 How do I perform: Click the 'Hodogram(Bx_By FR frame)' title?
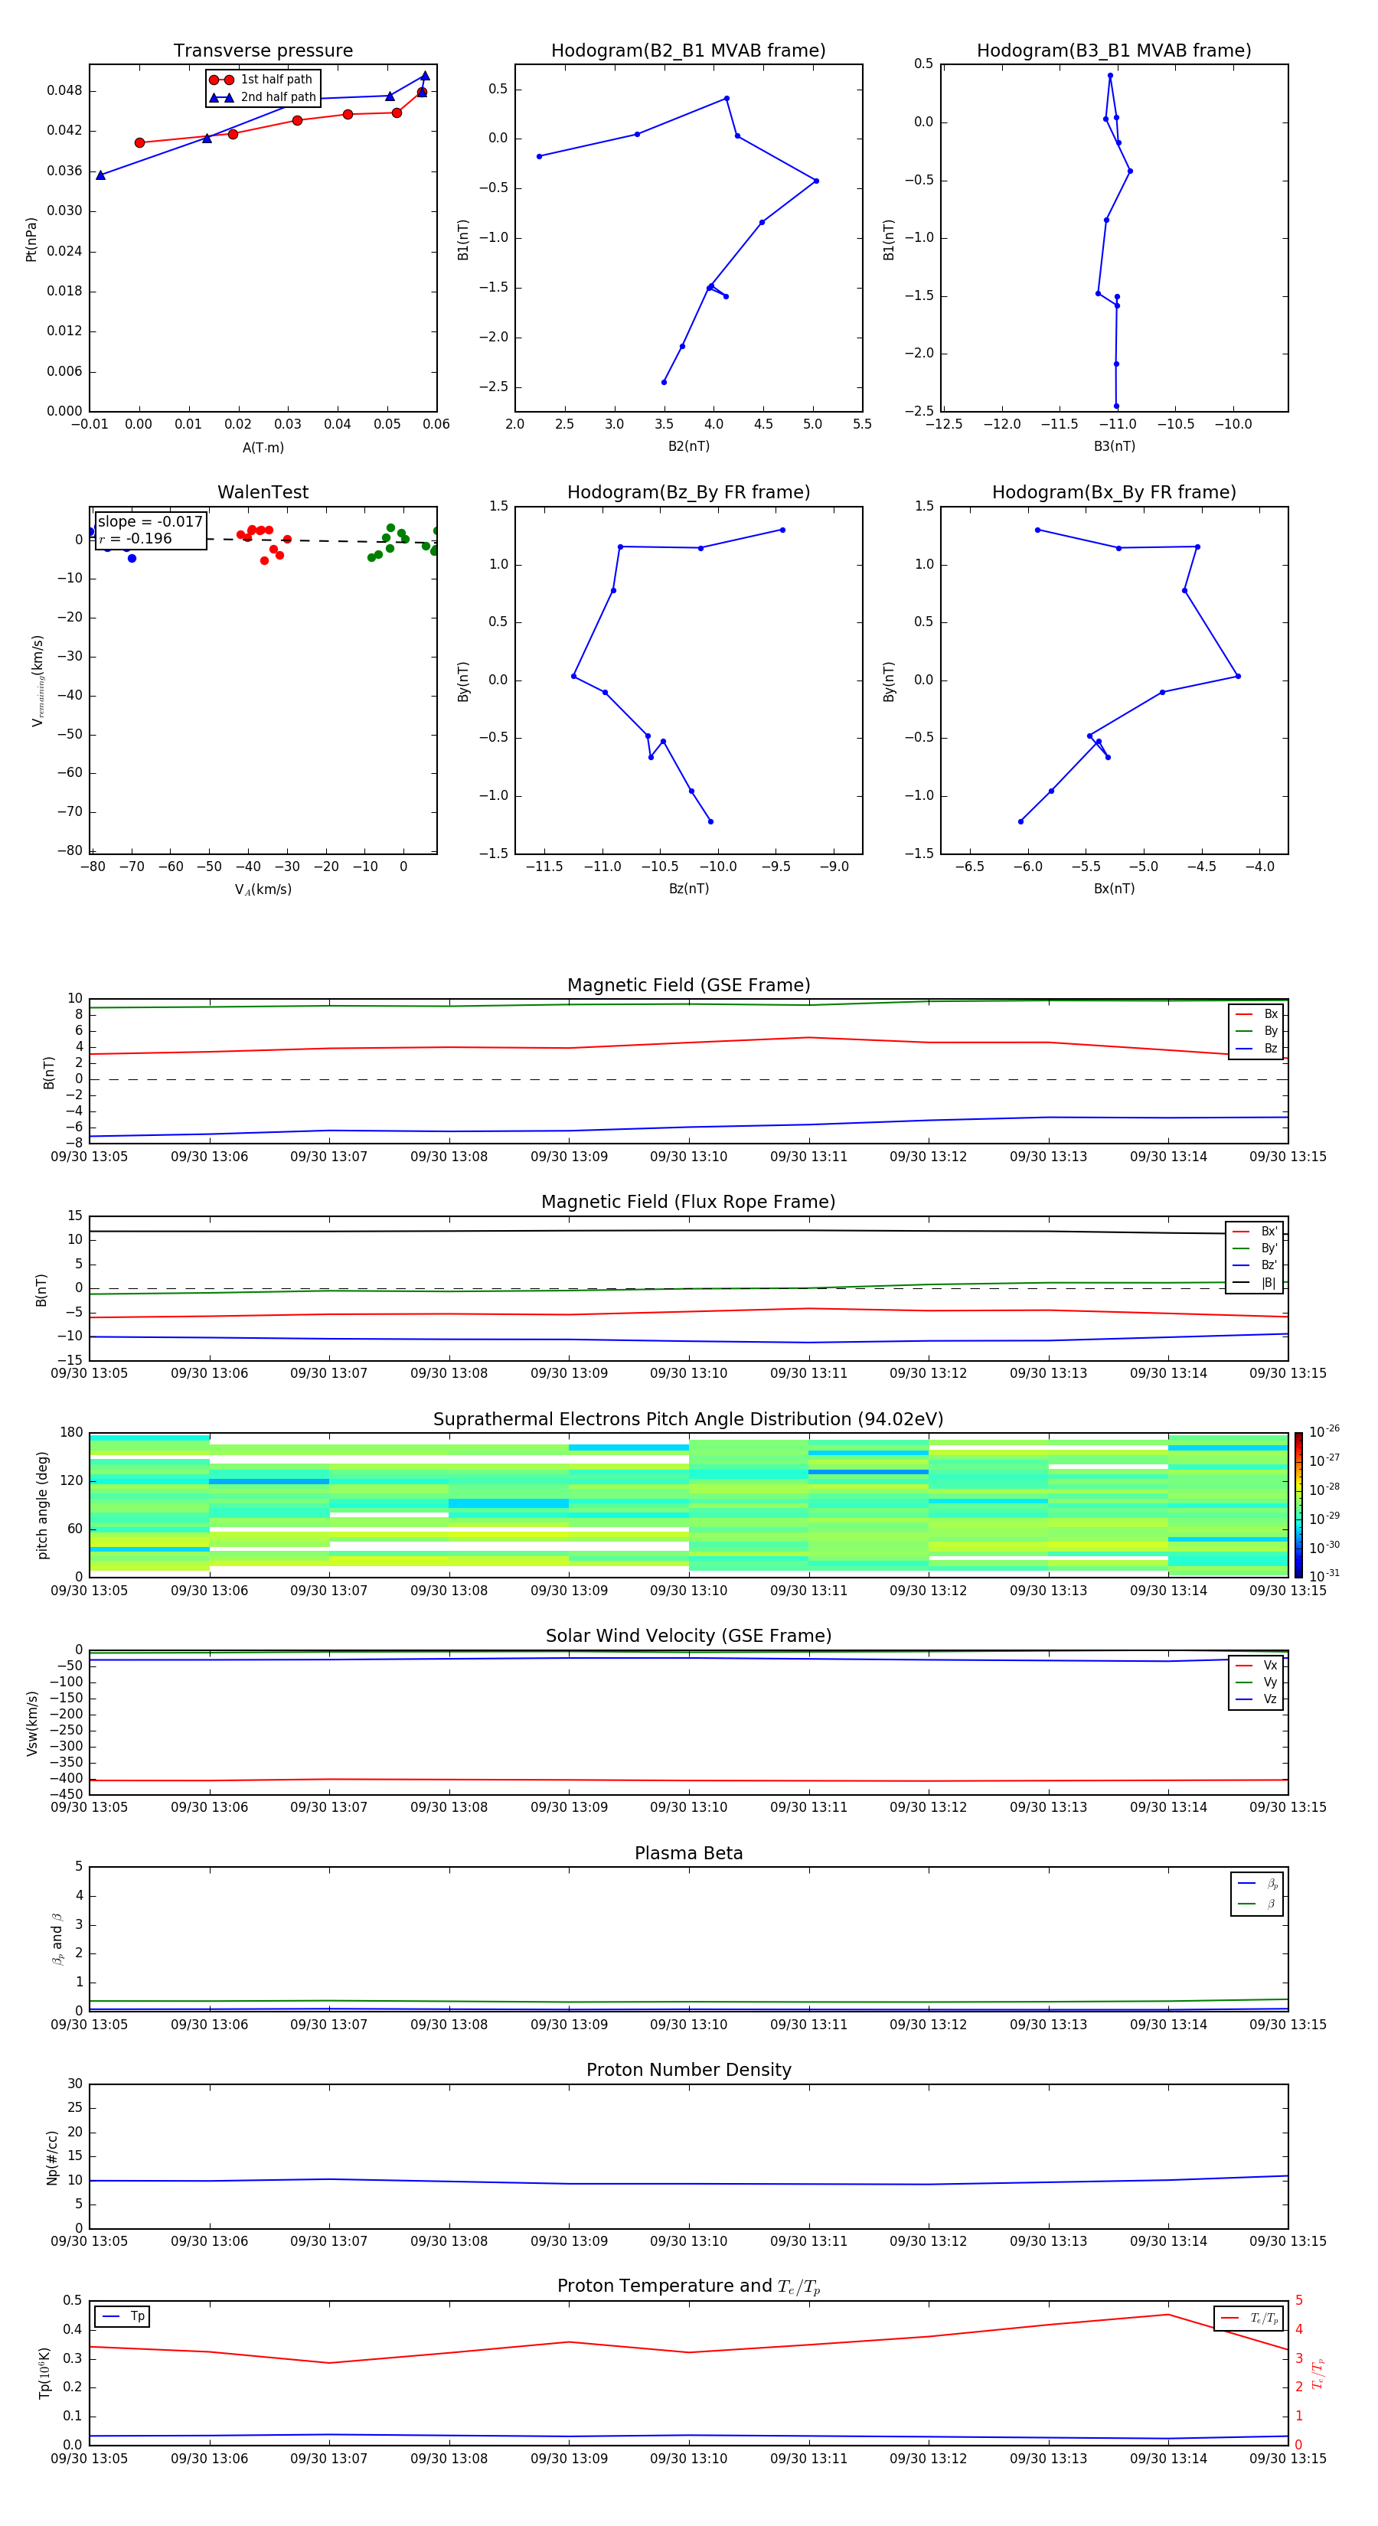point(1114,492)
